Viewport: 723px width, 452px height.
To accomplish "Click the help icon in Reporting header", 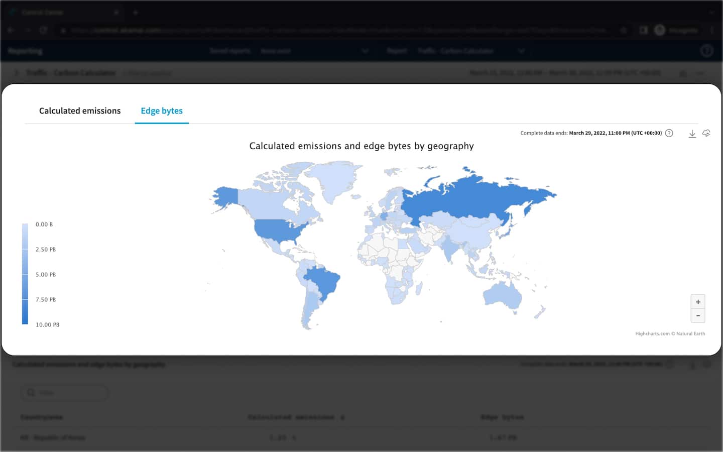I will coord(706,51).
